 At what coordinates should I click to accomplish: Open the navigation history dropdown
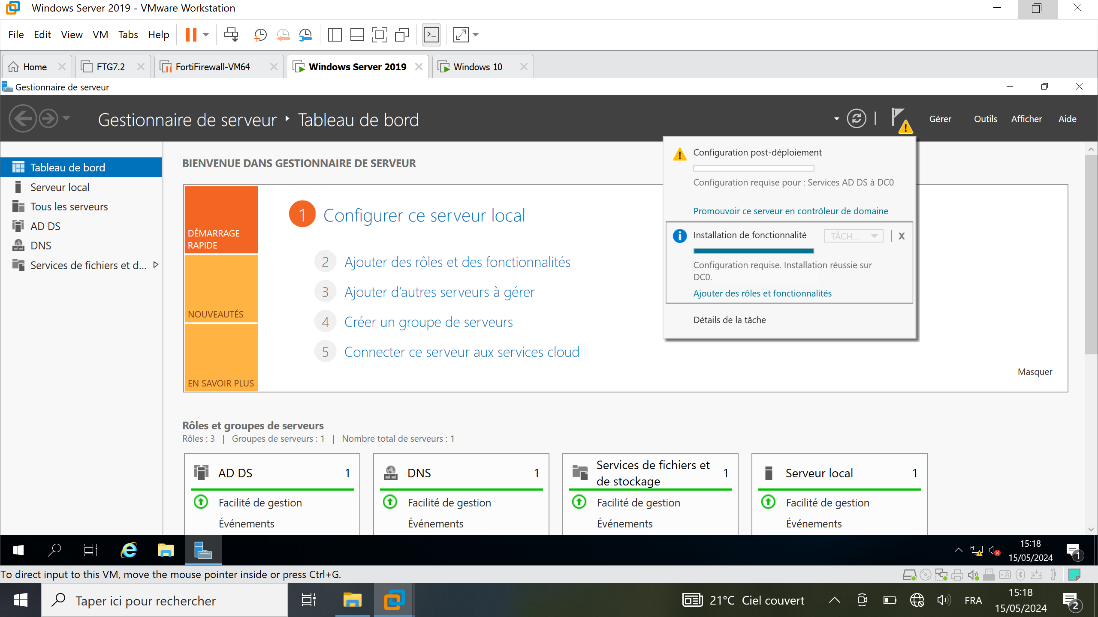click(66, 118)
